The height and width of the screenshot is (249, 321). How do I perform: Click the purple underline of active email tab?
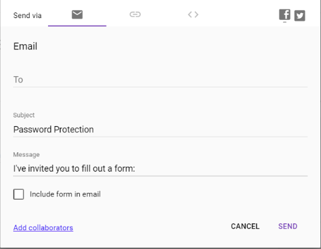pos(77,26)
